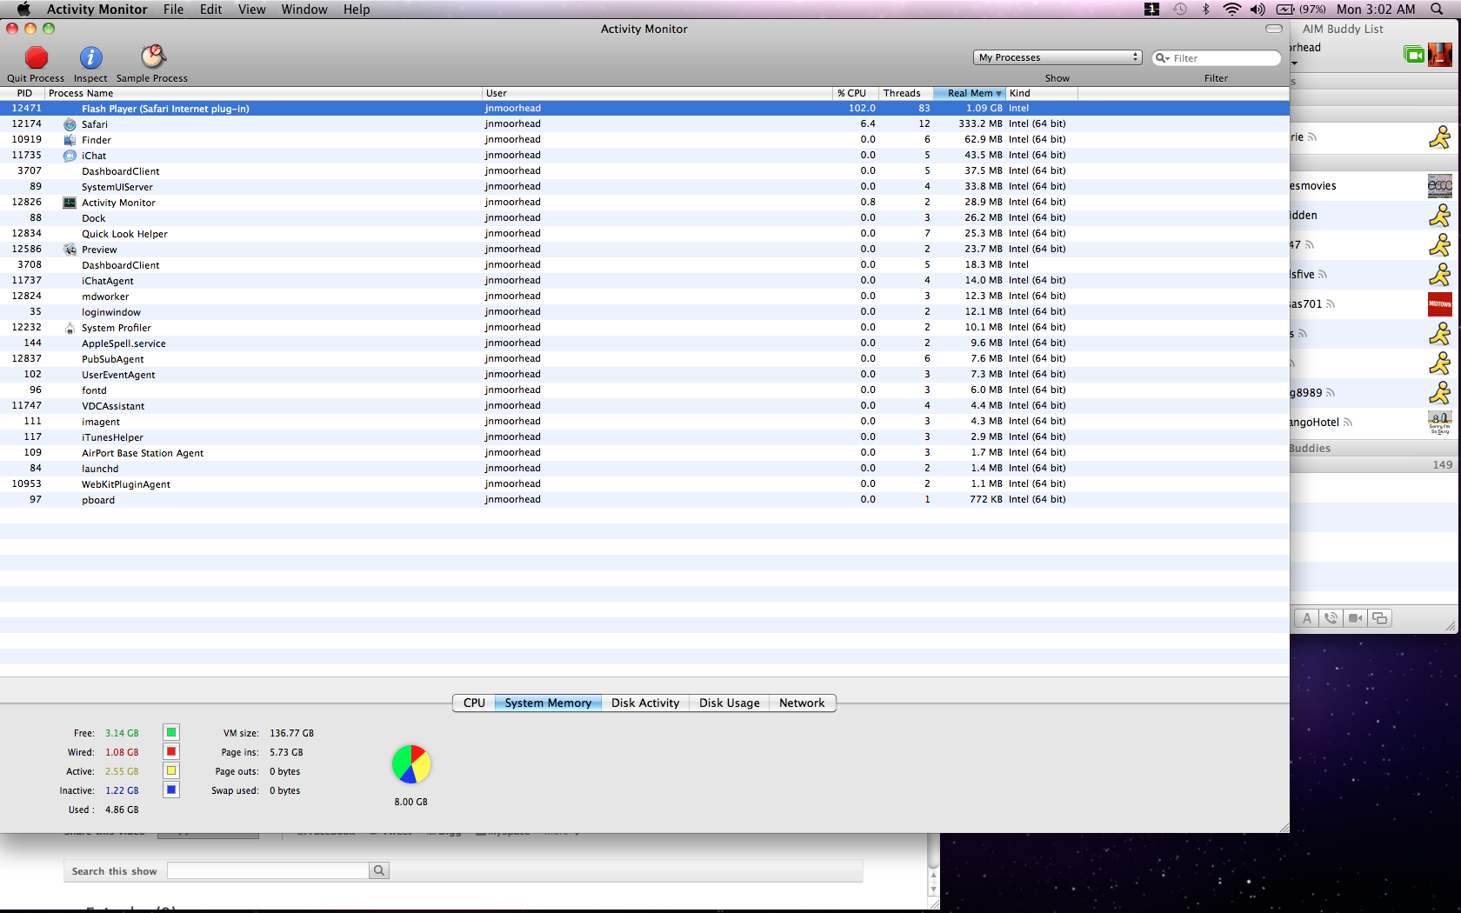Screen dimensions: 1461x913
Task: Select the Quick Look Helper process row
Action: 644,234
